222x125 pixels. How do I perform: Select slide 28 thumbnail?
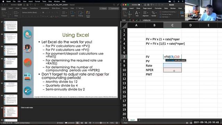(x=11, y=38)
